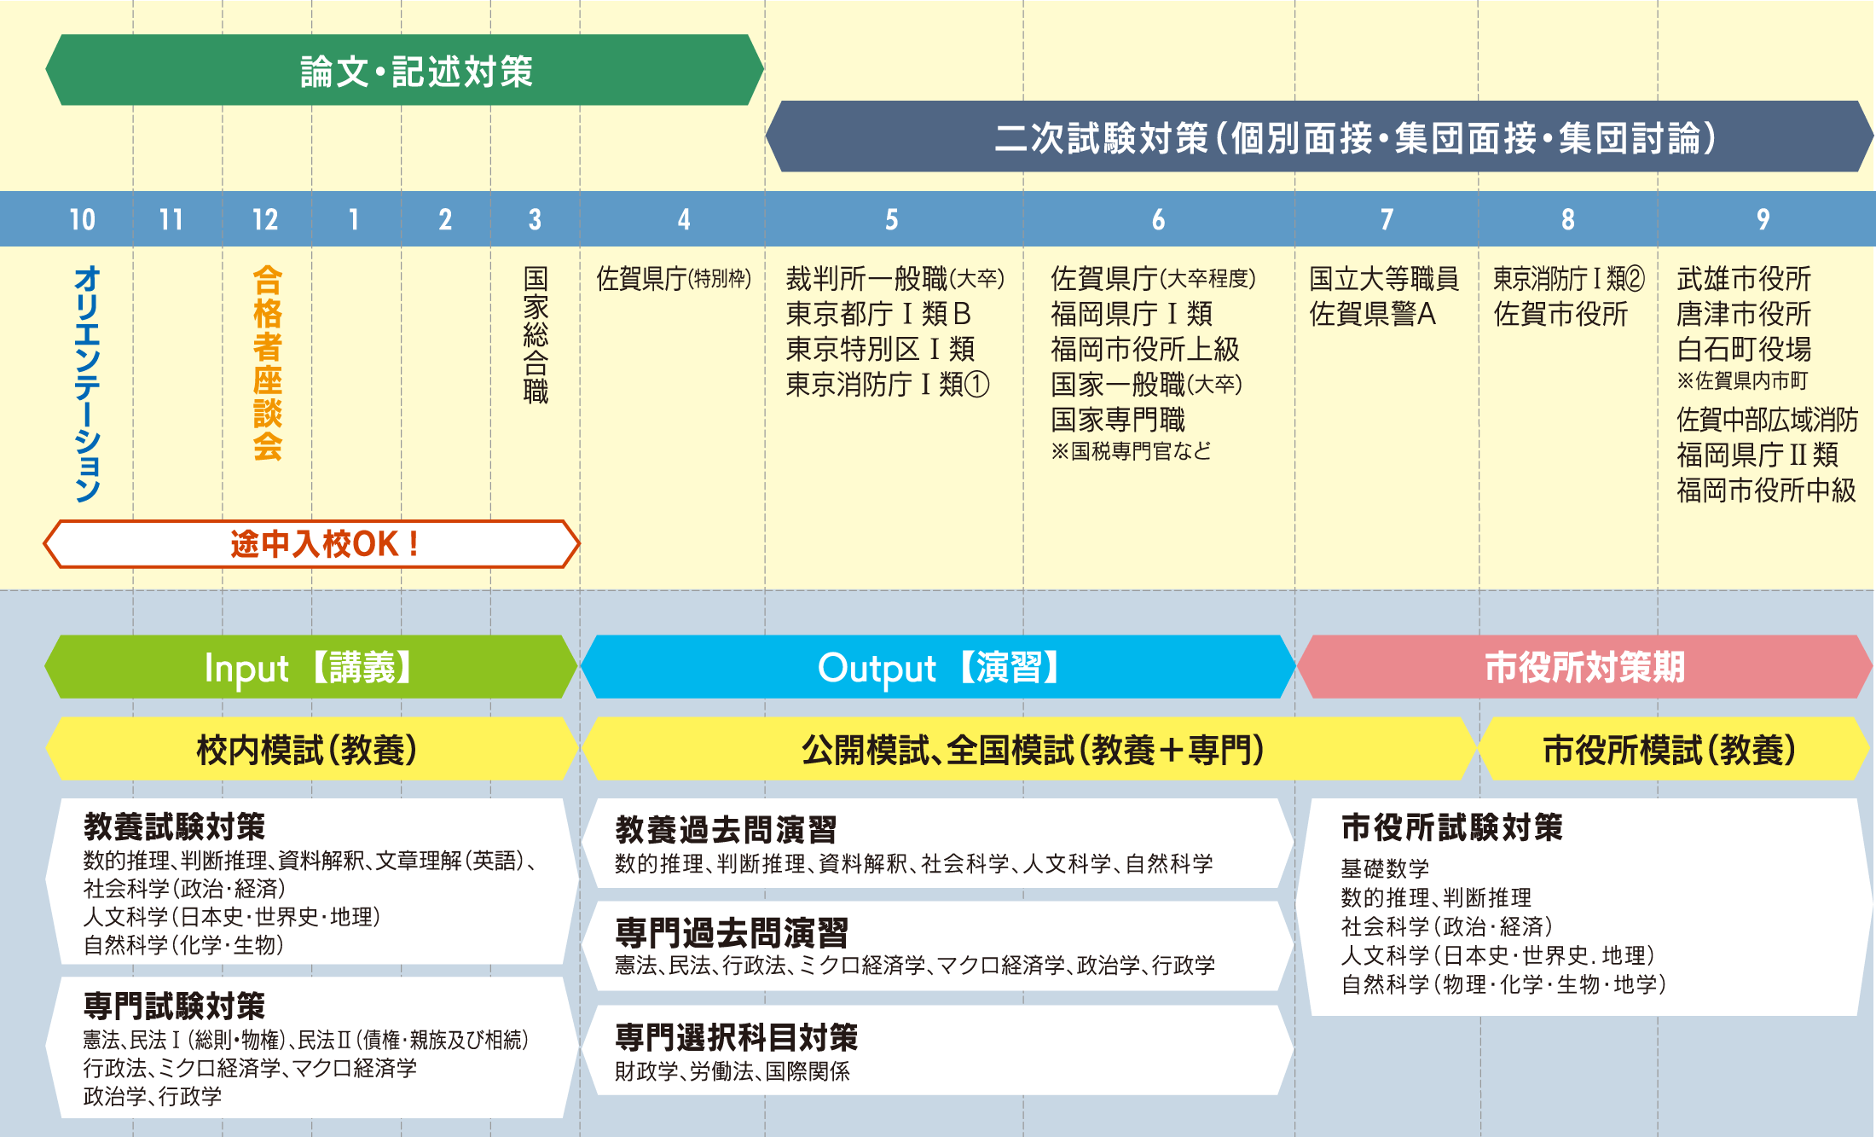This screenshot has height=1137, width=1876.
Task: Click 国立大等職員 entry
Action: point(1384,278)
